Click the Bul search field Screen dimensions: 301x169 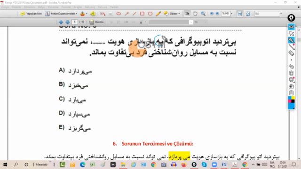267,14
